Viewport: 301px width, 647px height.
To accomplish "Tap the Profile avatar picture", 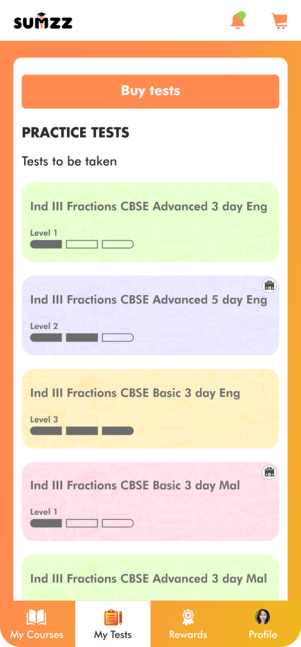I will pos(262,617).
